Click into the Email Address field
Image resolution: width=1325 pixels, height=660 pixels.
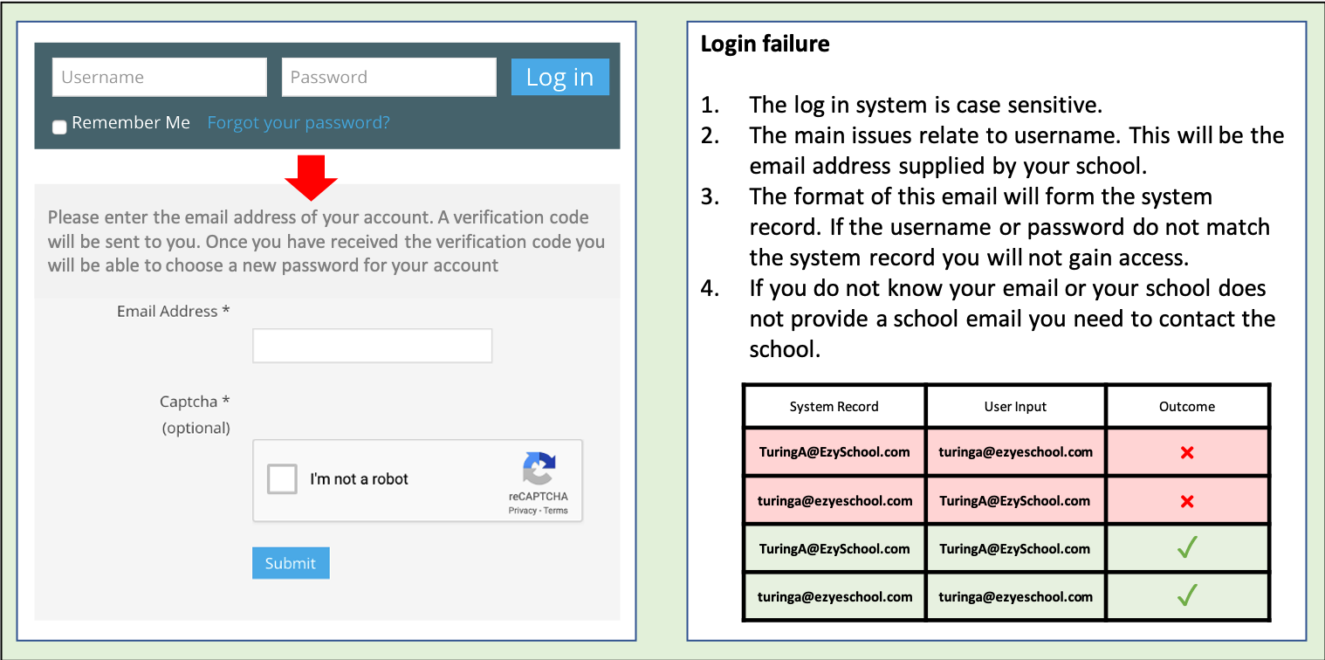pos(372,346)
